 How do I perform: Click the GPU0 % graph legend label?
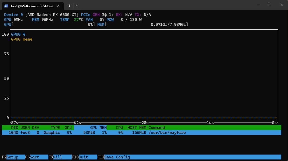(18, 34)
